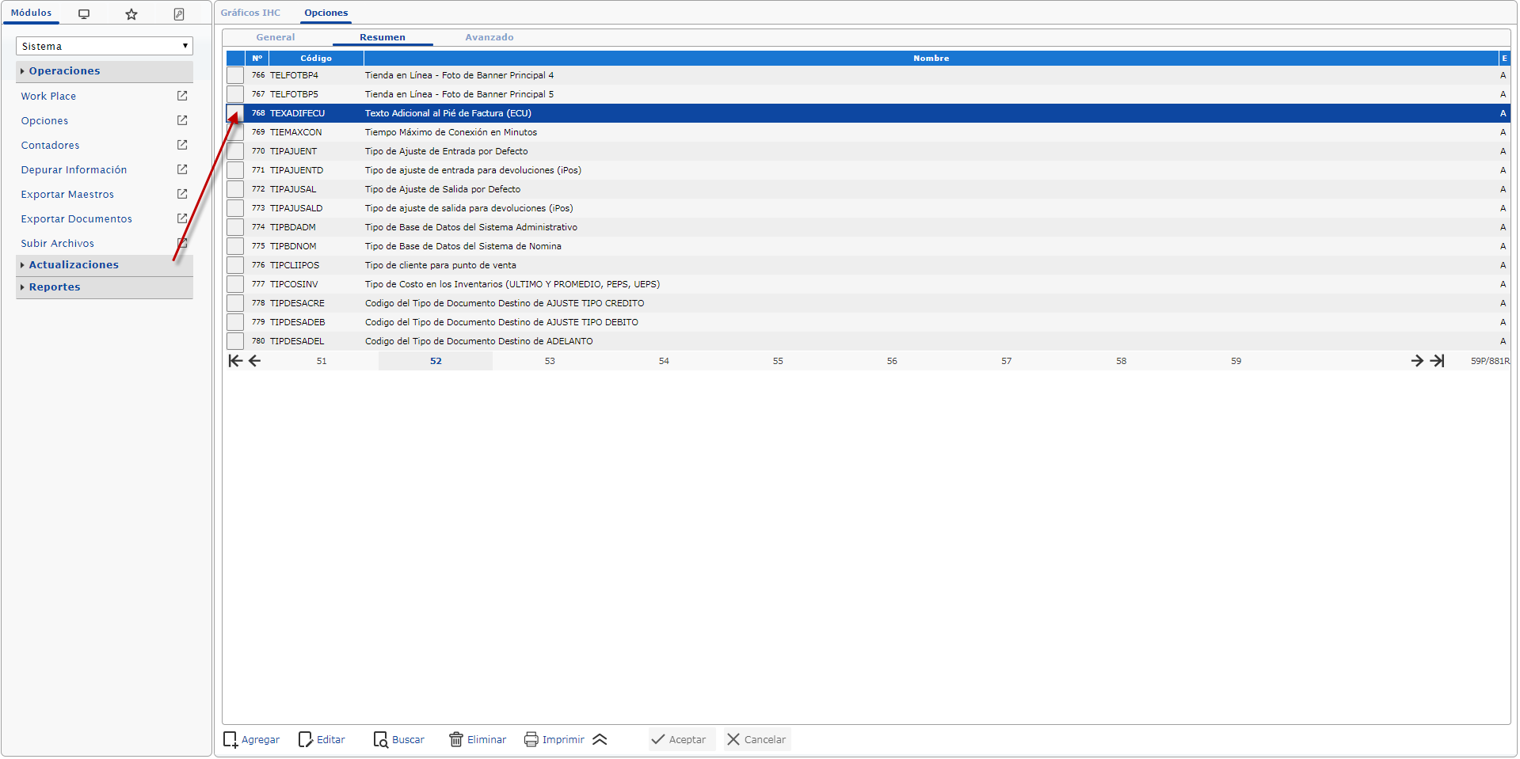Go to next page arrow
Viewport: 1520px width, 759px height.
1417,361
